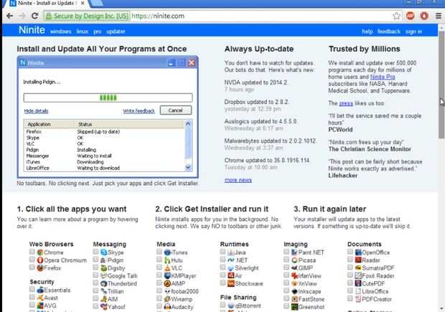Image resolution: width=445 pixels, height=312 pixels.
Task: Click the Shockwave icon
Action: pos(230,283)
